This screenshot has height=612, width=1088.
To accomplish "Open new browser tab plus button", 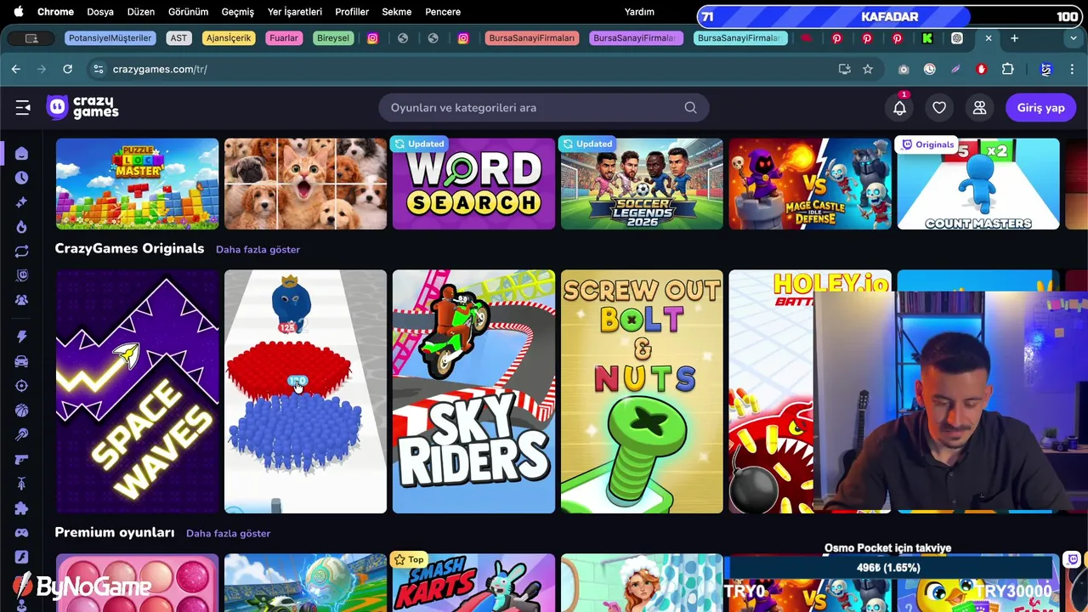I will tap(1014, 38).
